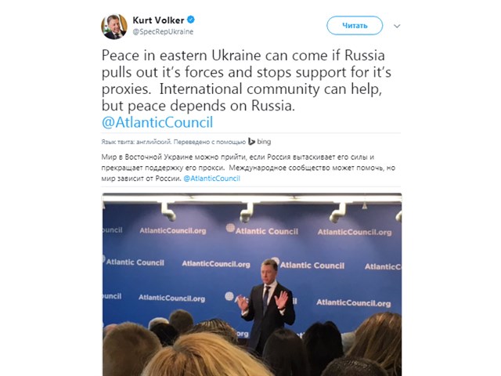Click the Atlantic Council globe logo in the photo
Image resolution: width=501 pixels, height=376 pixels.
point(230,228)
